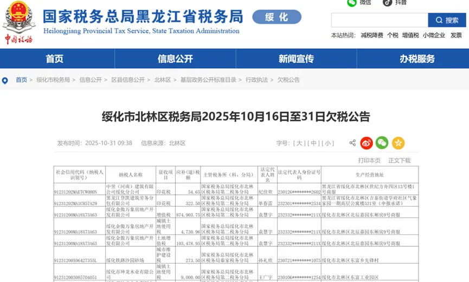Expand the 信息公开 navigation menu
The image size is (469, 282).
coord(175,59)
